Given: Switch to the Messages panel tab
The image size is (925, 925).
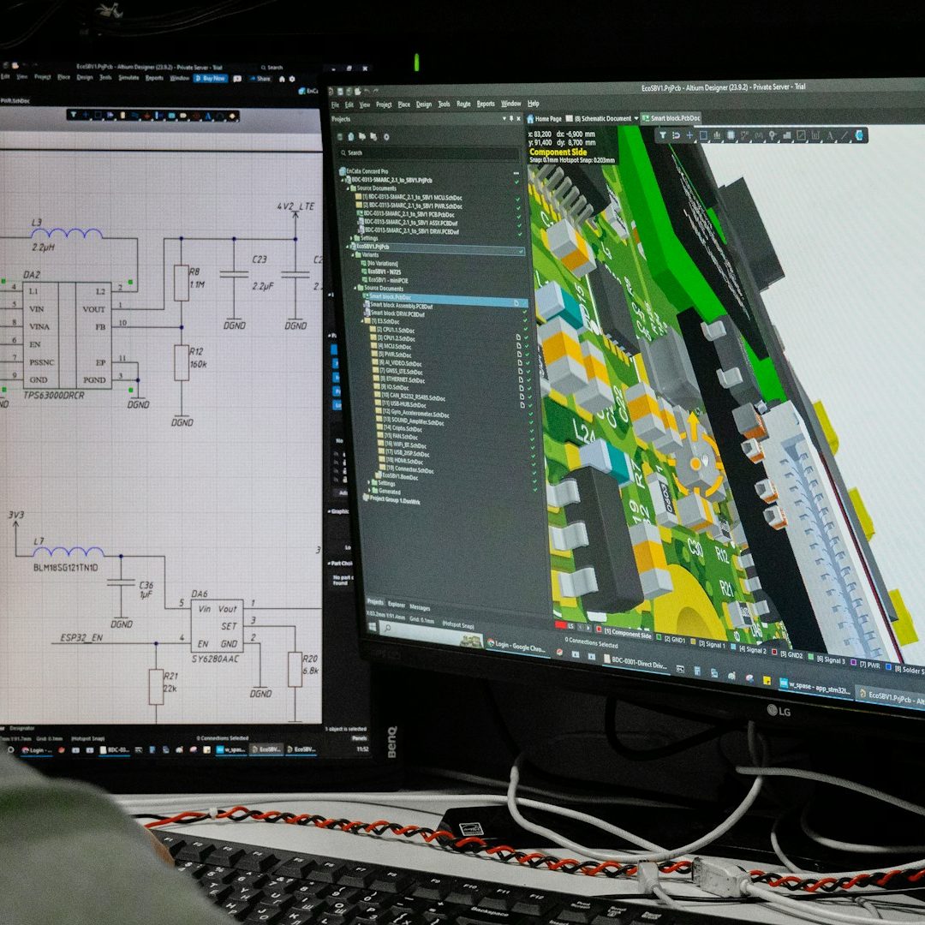Looking at the screenshot, I should click(x=419, y=608).
